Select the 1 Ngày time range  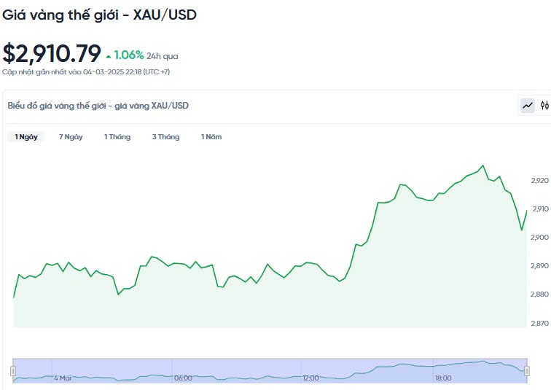point(26,137)
